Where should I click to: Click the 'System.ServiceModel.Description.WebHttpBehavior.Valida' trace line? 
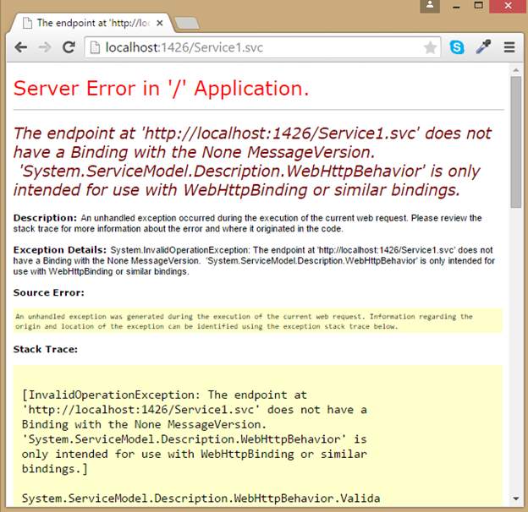click(201, 498)
